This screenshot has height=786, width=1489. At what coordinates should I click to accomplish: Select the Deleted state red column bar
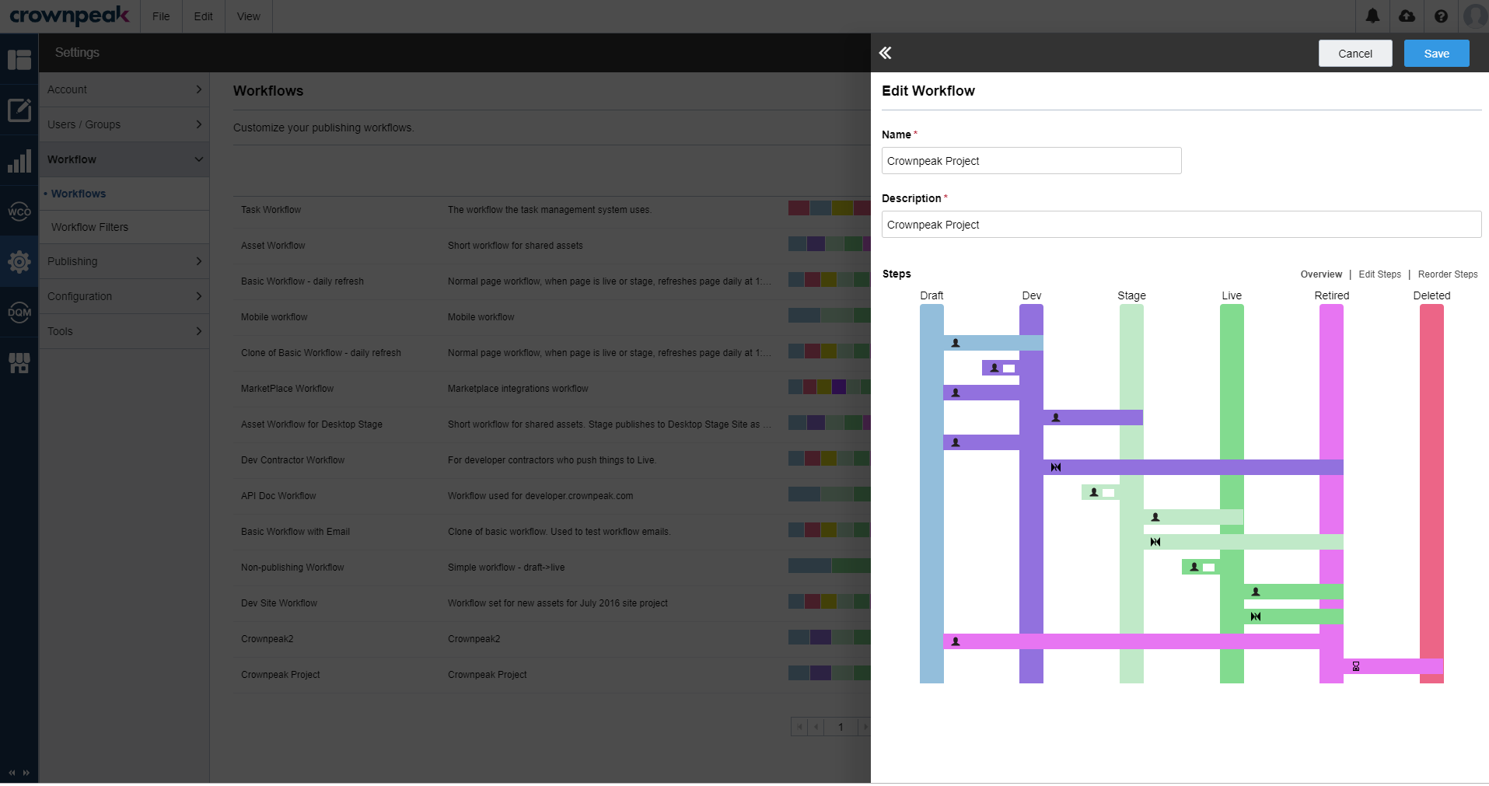[1431, 494]
